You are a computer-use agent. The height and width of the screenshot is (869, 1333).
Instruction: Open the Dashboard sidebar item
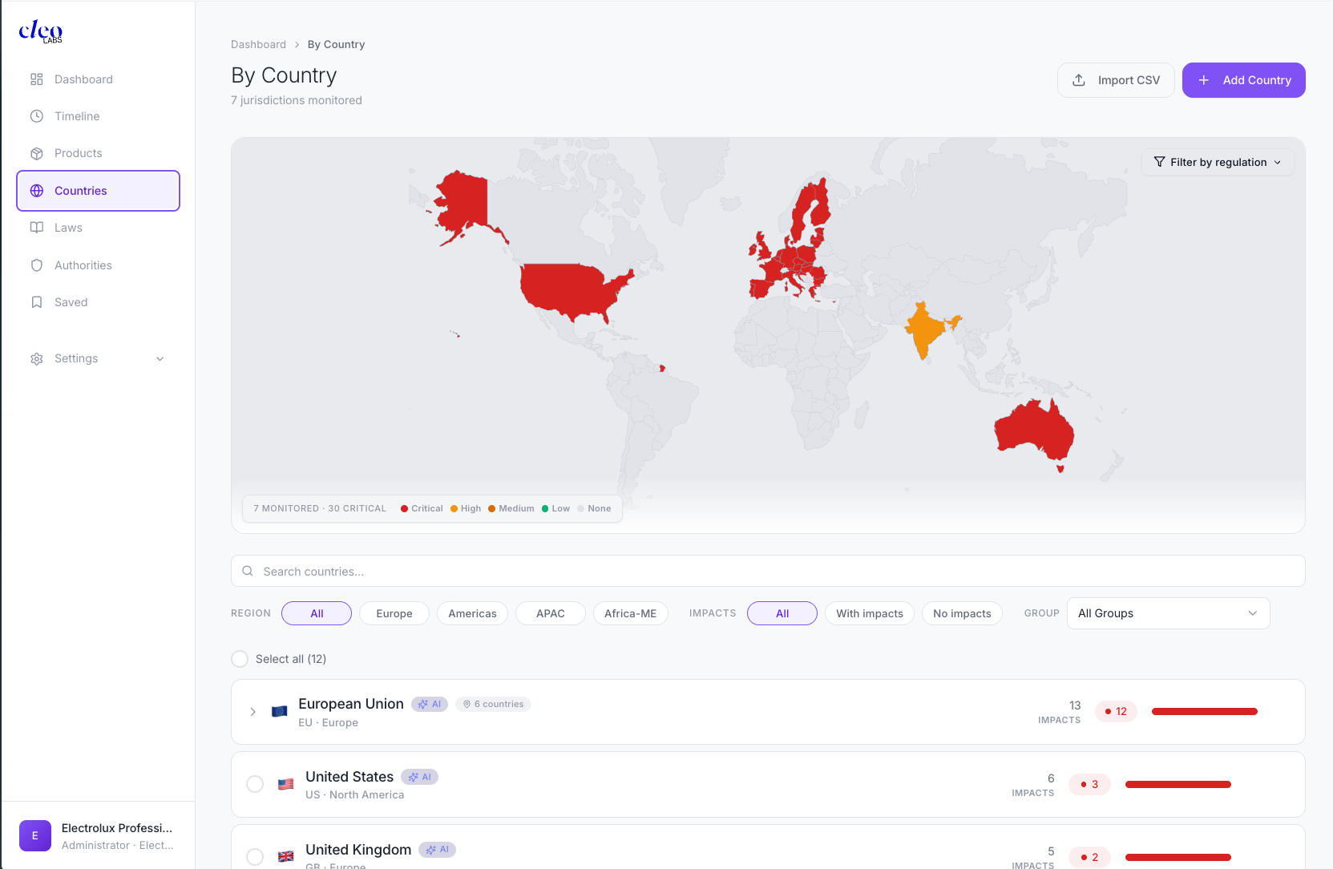pyautogui.click(x=98, y=79)
